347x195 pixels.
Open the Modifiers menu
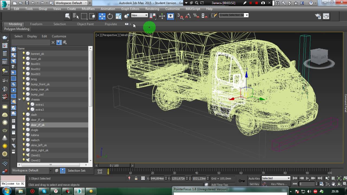[88, 9]
